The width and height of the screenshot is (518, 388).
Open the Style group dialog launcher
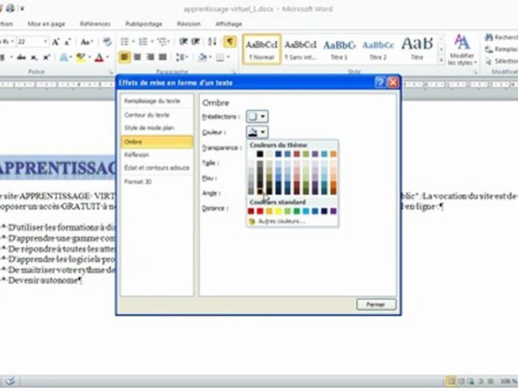[x=475, y=72]
